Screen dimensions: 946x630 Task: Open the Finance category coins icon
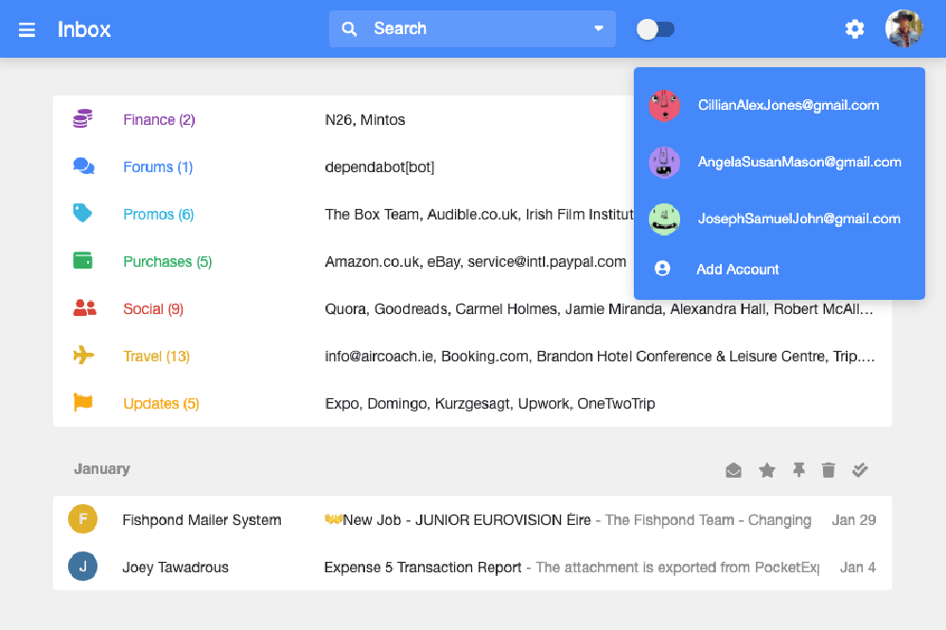82,119
